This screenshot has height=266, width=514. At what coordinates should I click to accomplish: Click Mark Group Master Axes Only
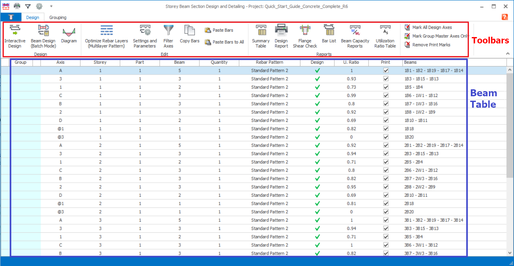pos(436,36)
